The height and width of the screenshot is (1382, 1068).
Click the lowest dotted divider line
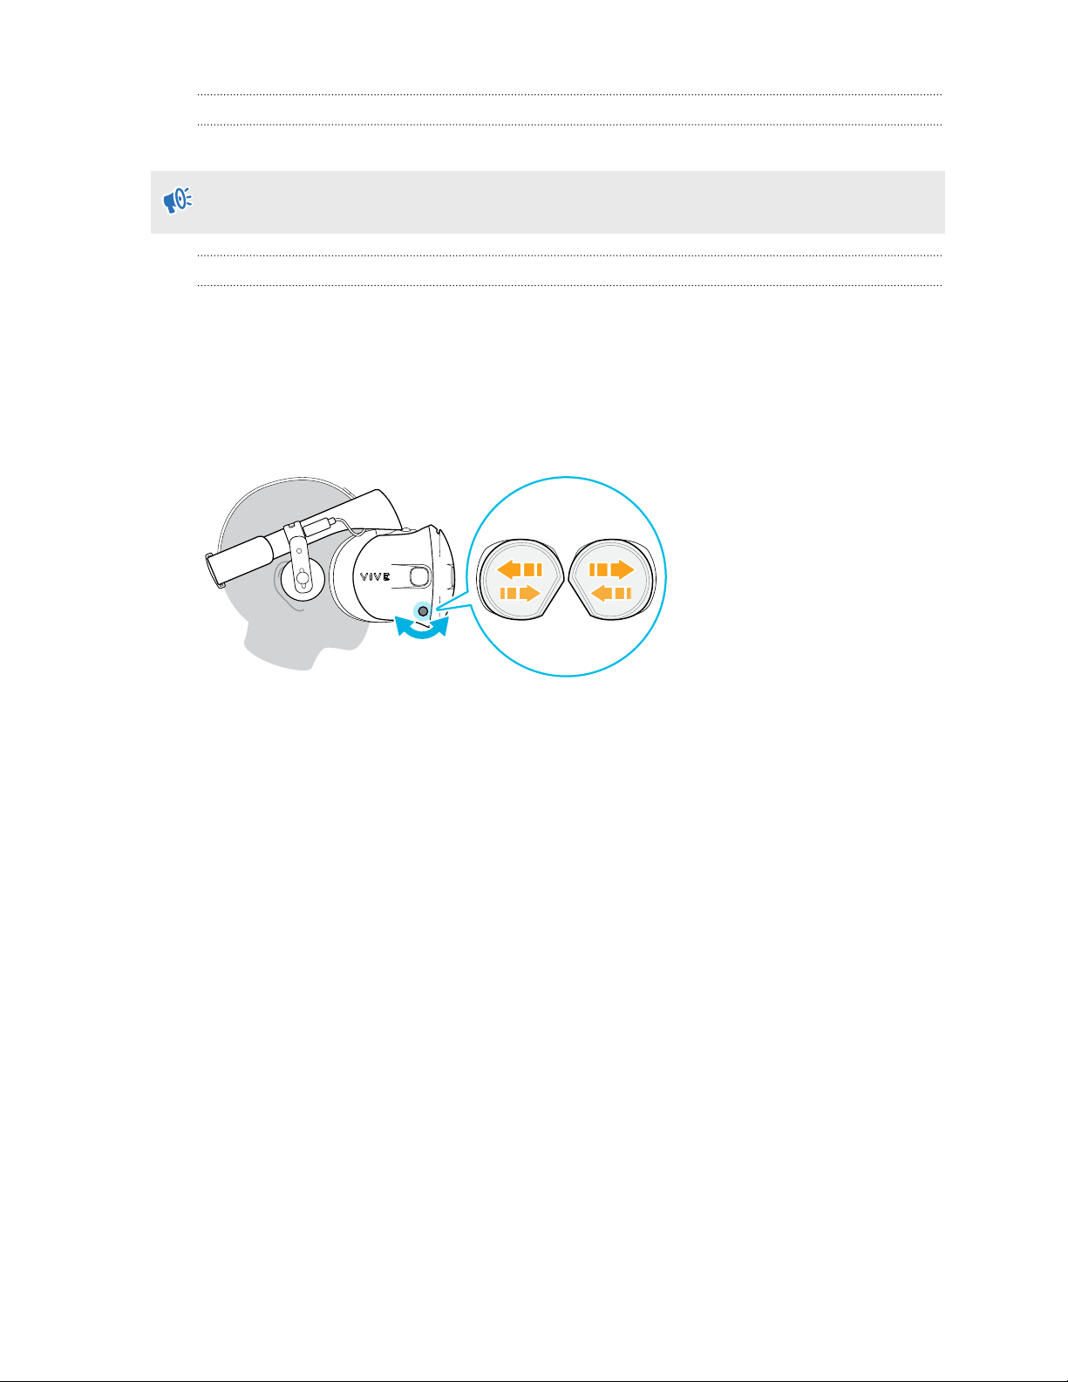[570, 285]
